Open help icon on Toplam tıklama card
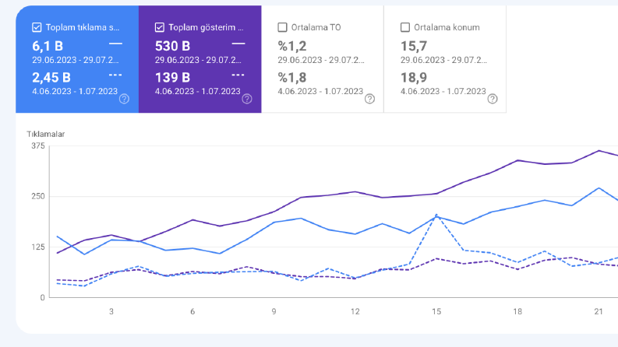The width and height of the screenshot is (618, 347). click(124, 99)
